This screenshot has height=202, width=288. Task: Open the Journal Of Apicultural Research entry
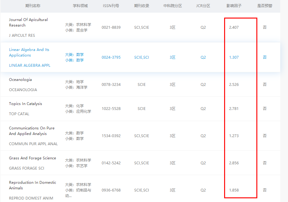[x=28, y=23]
